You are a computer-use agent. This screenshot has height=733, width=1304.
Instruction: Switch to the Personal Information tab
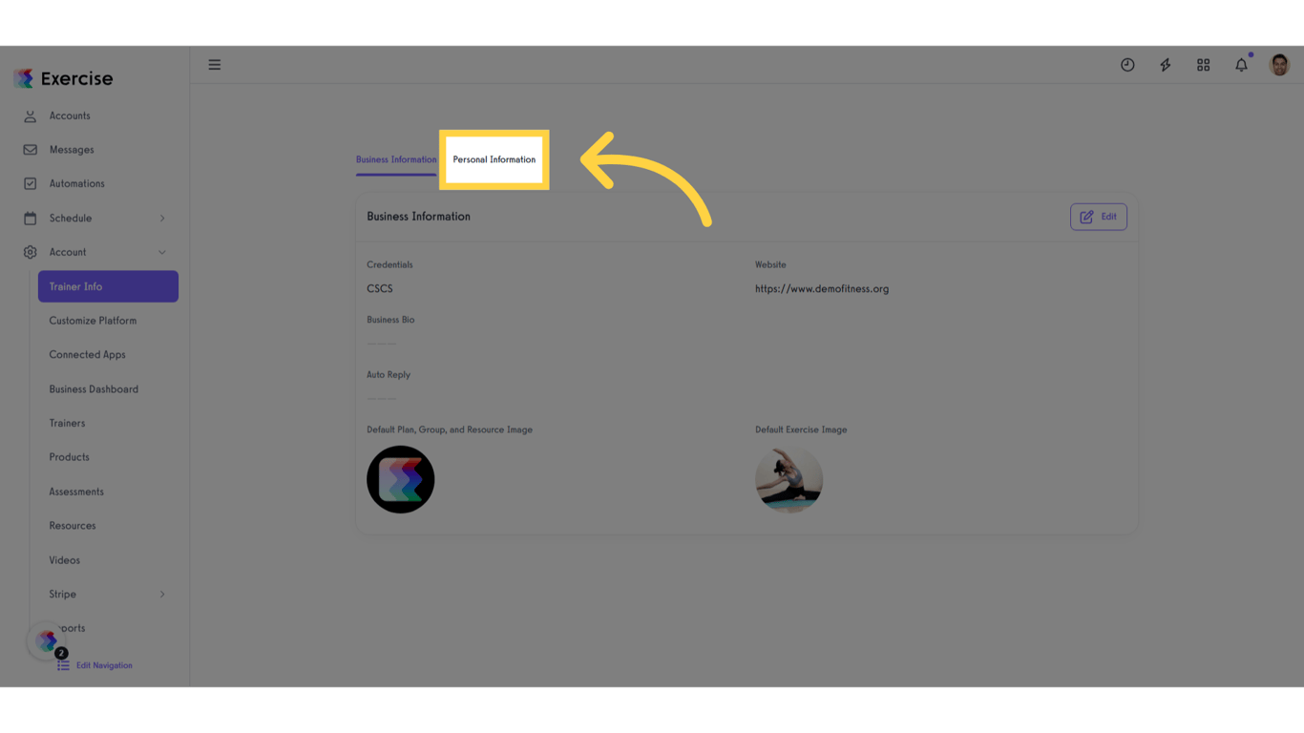pos(494,159)
